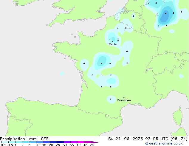
Task: Select the Paris city label
Action: click(x=113, y=44)
